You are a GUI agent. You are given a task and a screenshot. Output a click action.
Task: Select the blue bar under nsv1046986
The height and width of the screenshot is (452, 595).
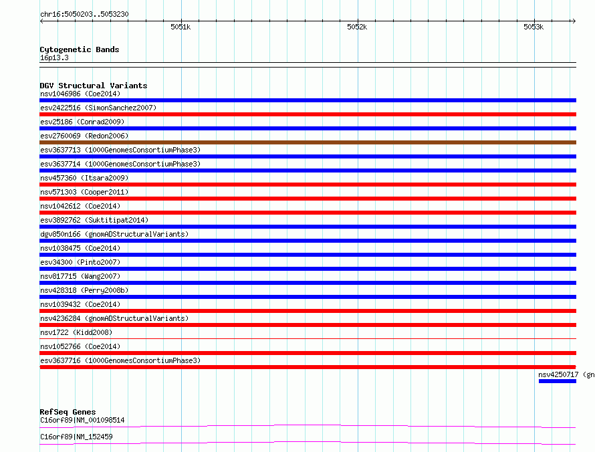click(308, 100)
